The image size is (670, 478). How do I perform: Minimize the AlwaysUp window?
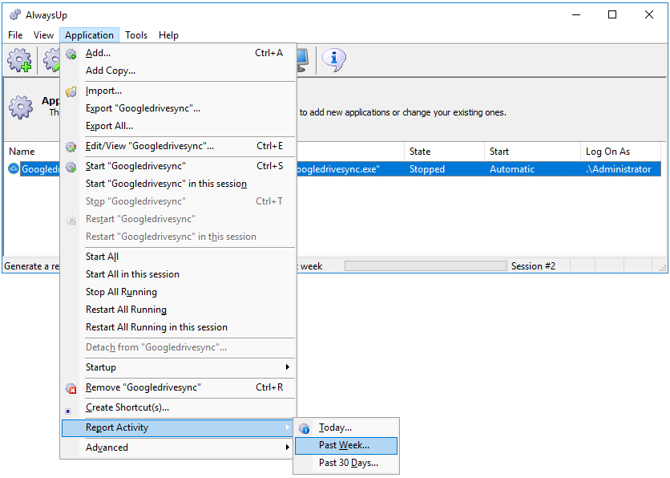pyautogui.click(x=576, y=15)
